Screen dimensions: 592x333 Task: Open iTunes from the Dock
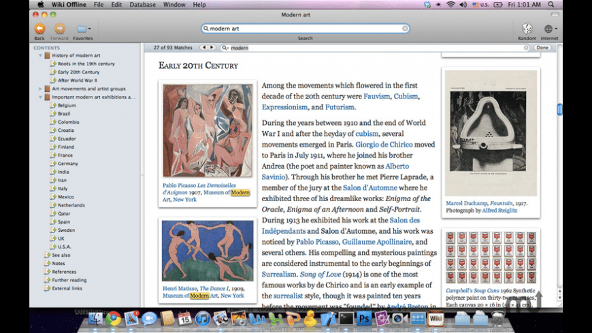click(x=203, y=319)
